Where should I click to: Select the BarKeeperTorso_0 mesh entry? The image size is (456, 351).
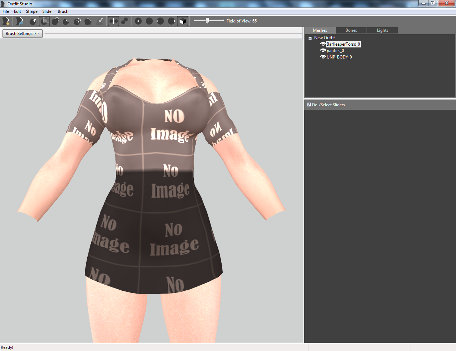click(343, 44)
